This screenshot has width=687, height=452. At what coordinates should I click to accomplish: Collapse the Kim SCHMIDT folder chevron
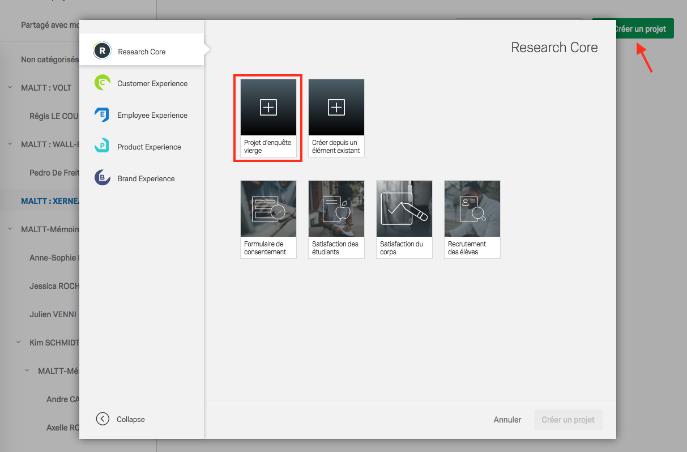(18, 342)
